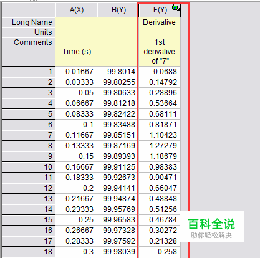Click cell with value 0.26667

tap(76, 231)
